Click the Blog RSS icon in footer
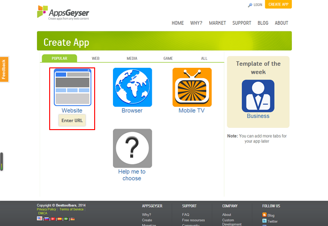Screen dimensions: 328x226 pyautogui.click(x=264, y=215)
